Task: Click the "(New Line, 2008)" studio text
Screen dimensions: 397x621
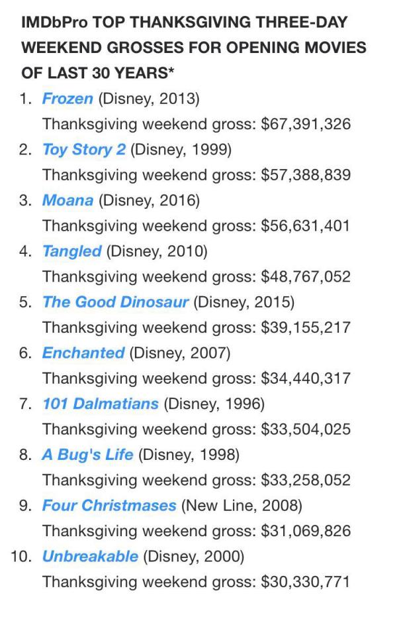Action: click(x=241, y=506)
